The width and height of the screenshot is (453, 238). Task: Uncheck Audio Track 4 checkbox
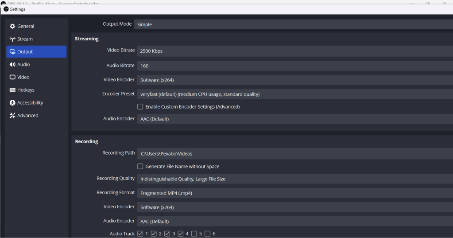click(x=181, y=234)
